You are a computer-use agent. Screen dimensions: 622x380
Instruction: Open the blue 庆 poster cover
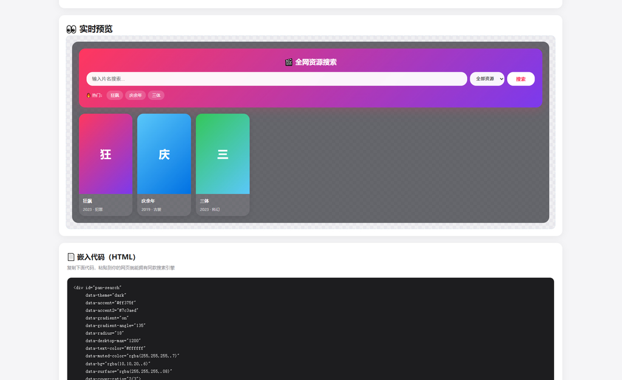point(164,154)
